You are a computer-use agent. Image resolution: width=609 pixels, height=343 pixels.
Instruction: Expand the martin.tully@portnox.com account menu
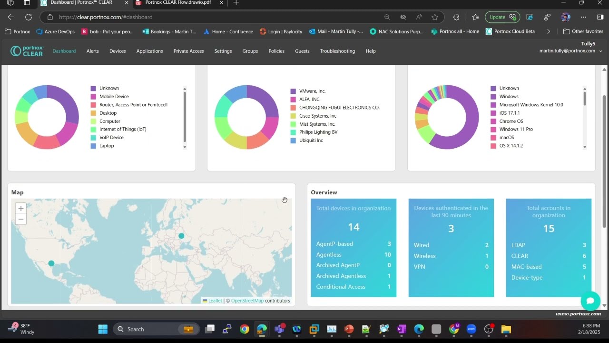click(570, 51)
